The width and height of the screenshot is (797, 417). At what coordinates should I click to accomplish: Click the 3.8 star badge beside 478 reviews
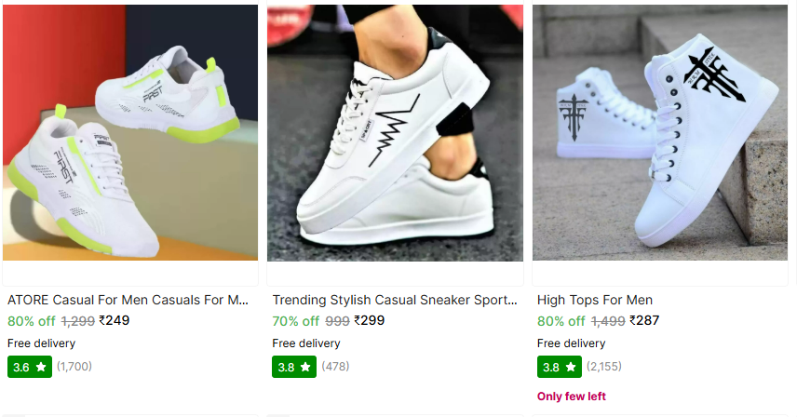pyautogui.click(x=294, y=367)
